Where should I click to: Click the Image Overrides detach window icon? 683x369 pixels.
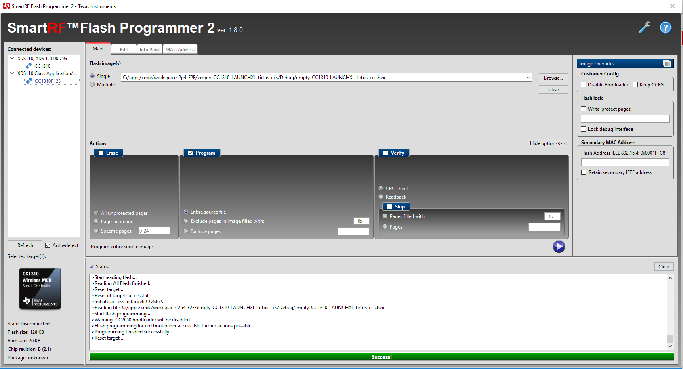coord(667,63)
